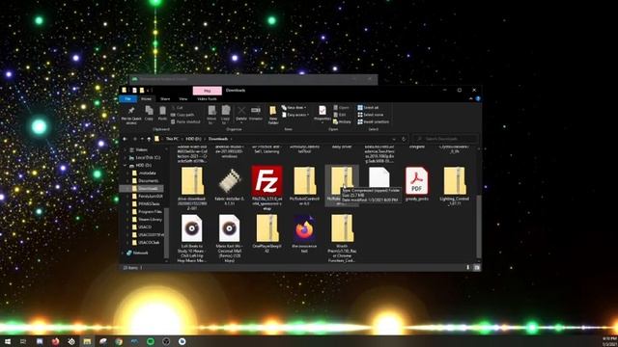Click Open in the Open group
The image size is (618, 347).
pyautogui.click(x=341, y=107)
